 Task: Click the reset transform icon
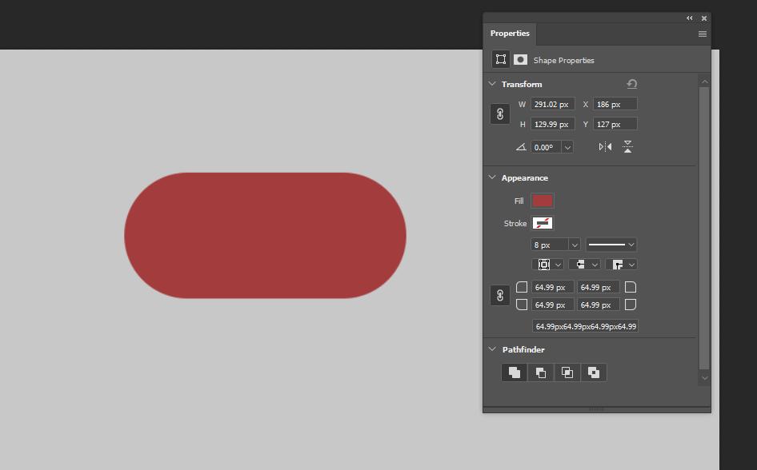[x=631, y=83]
